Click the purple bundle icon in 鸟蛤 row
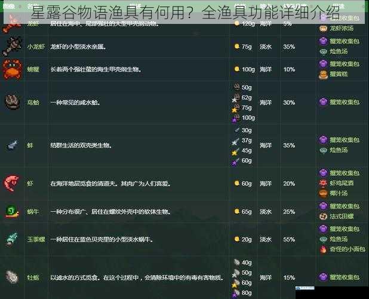This screenshot has height=299, width=369. (323, 102)
